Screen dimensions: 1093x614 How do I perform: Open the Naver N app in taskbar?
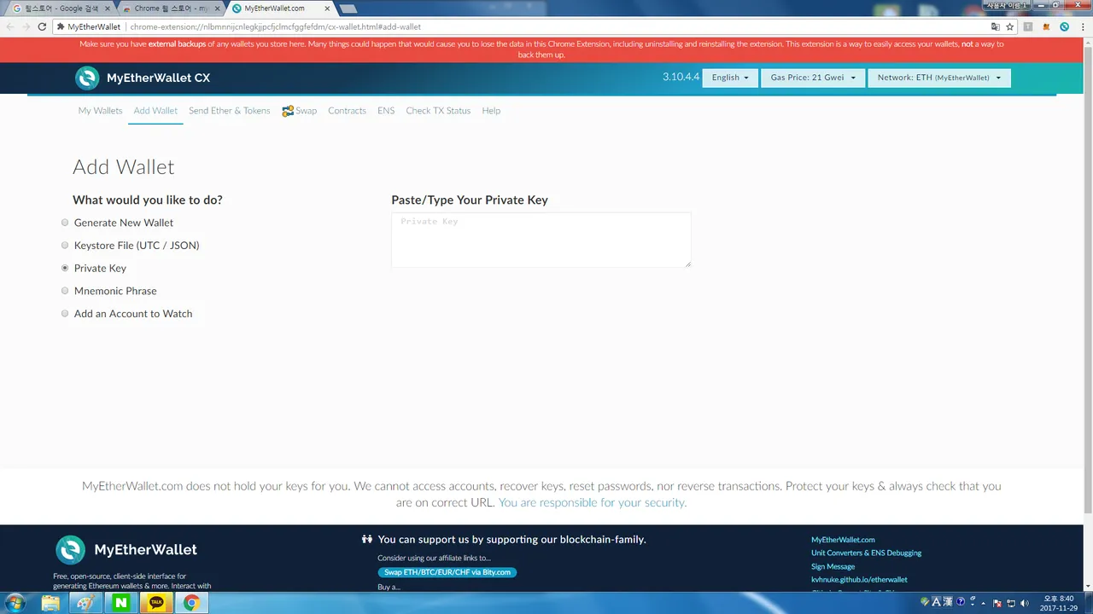point(120,603)
